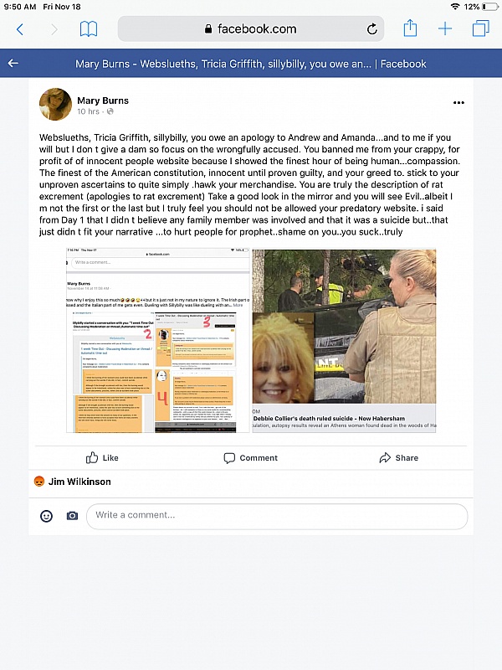Add a new tab with plus icon

[445, 28]
